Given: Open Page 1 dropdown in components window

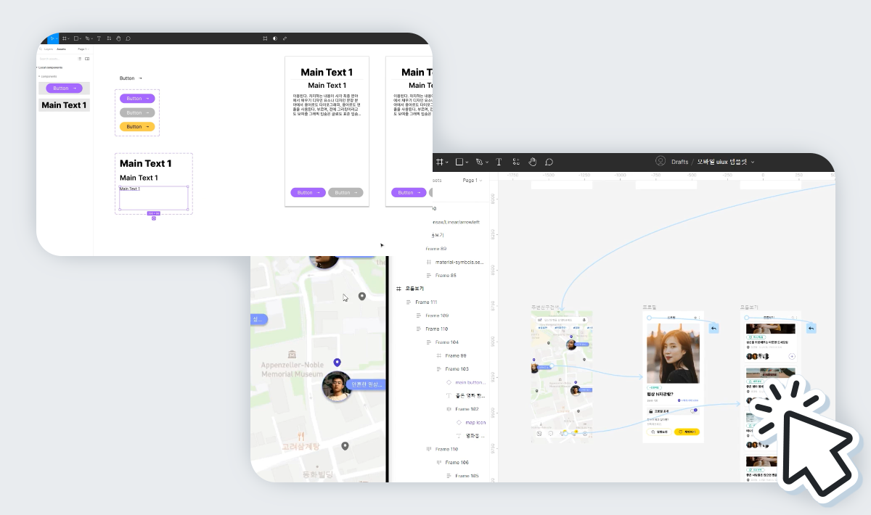Looking at the screenshot, I should 83,49.
